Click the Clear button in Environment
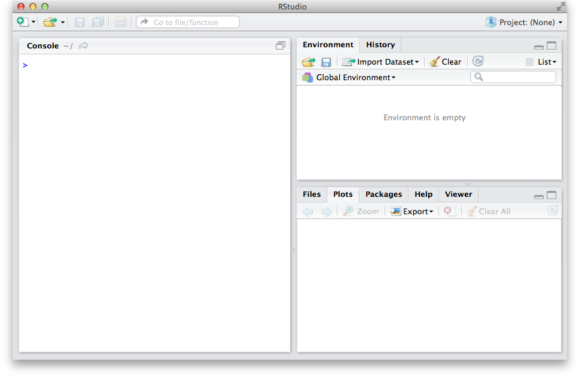The image size is (579, 377). (x=446, y=62)
